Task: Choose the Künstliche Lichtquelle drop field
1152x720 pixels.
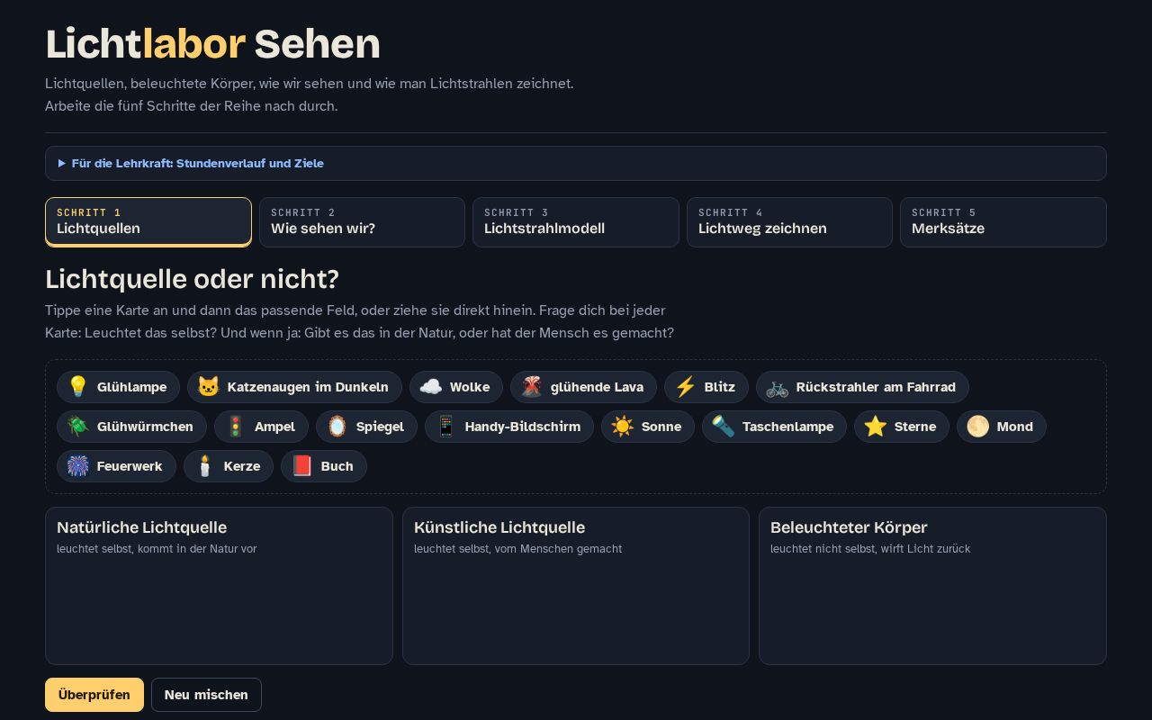Action: 576,586
